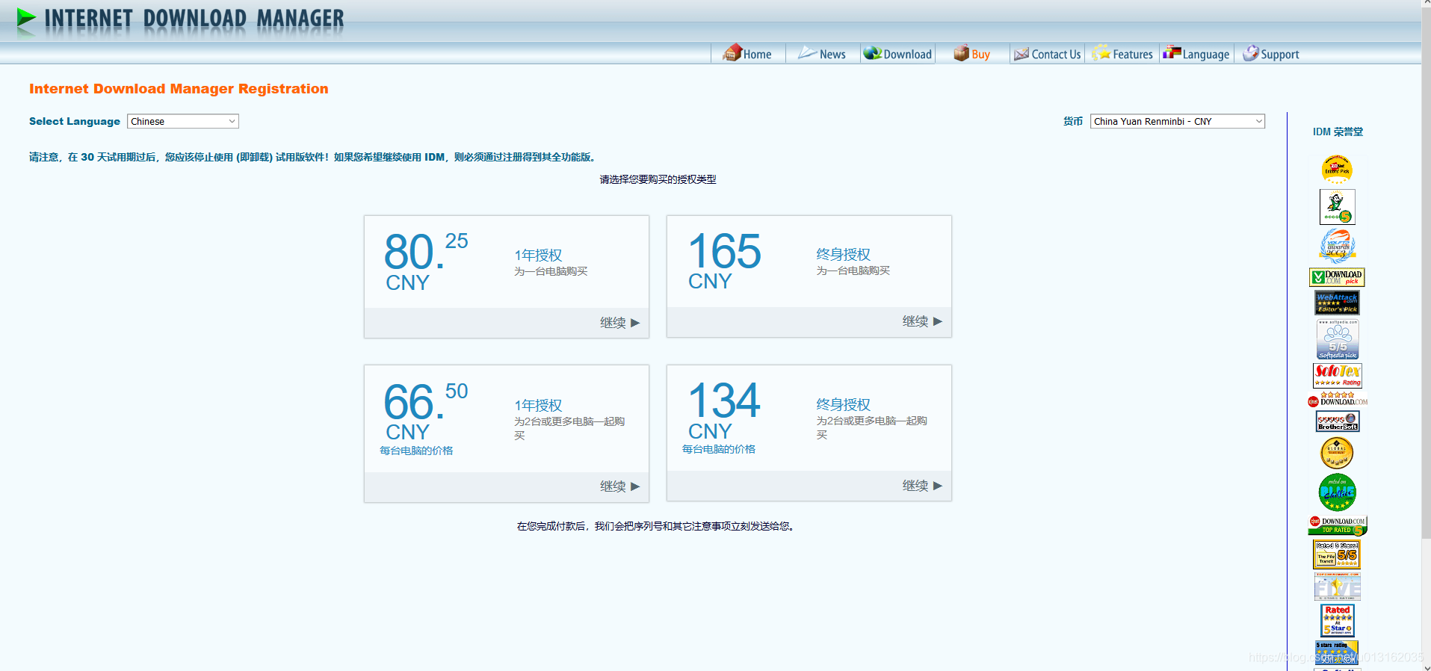Open the Home menu item
Screen dimensions: 1431x671
[748, 54]
